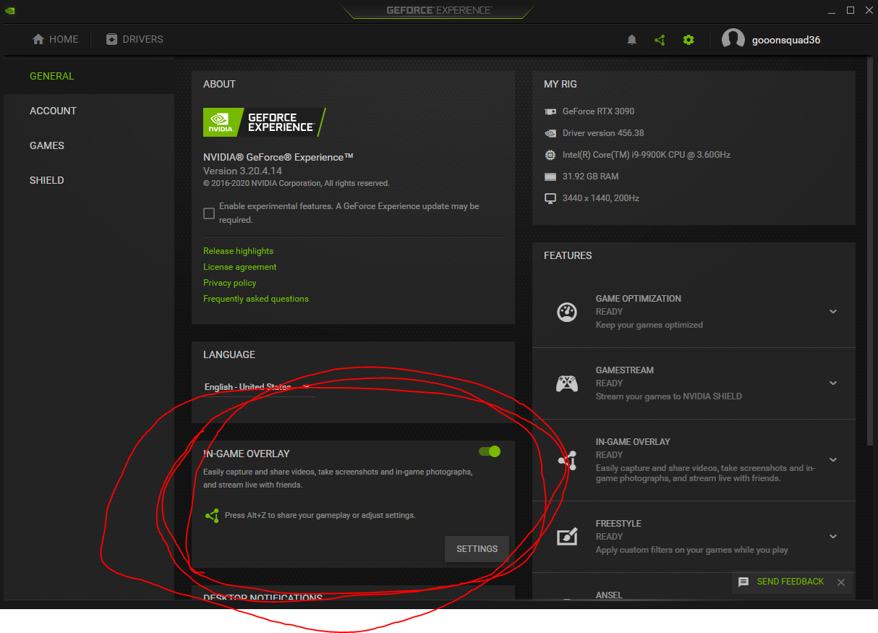Click the Intel Core i9-9900K CPU text

pyautogui.click(x=646, y=155)
